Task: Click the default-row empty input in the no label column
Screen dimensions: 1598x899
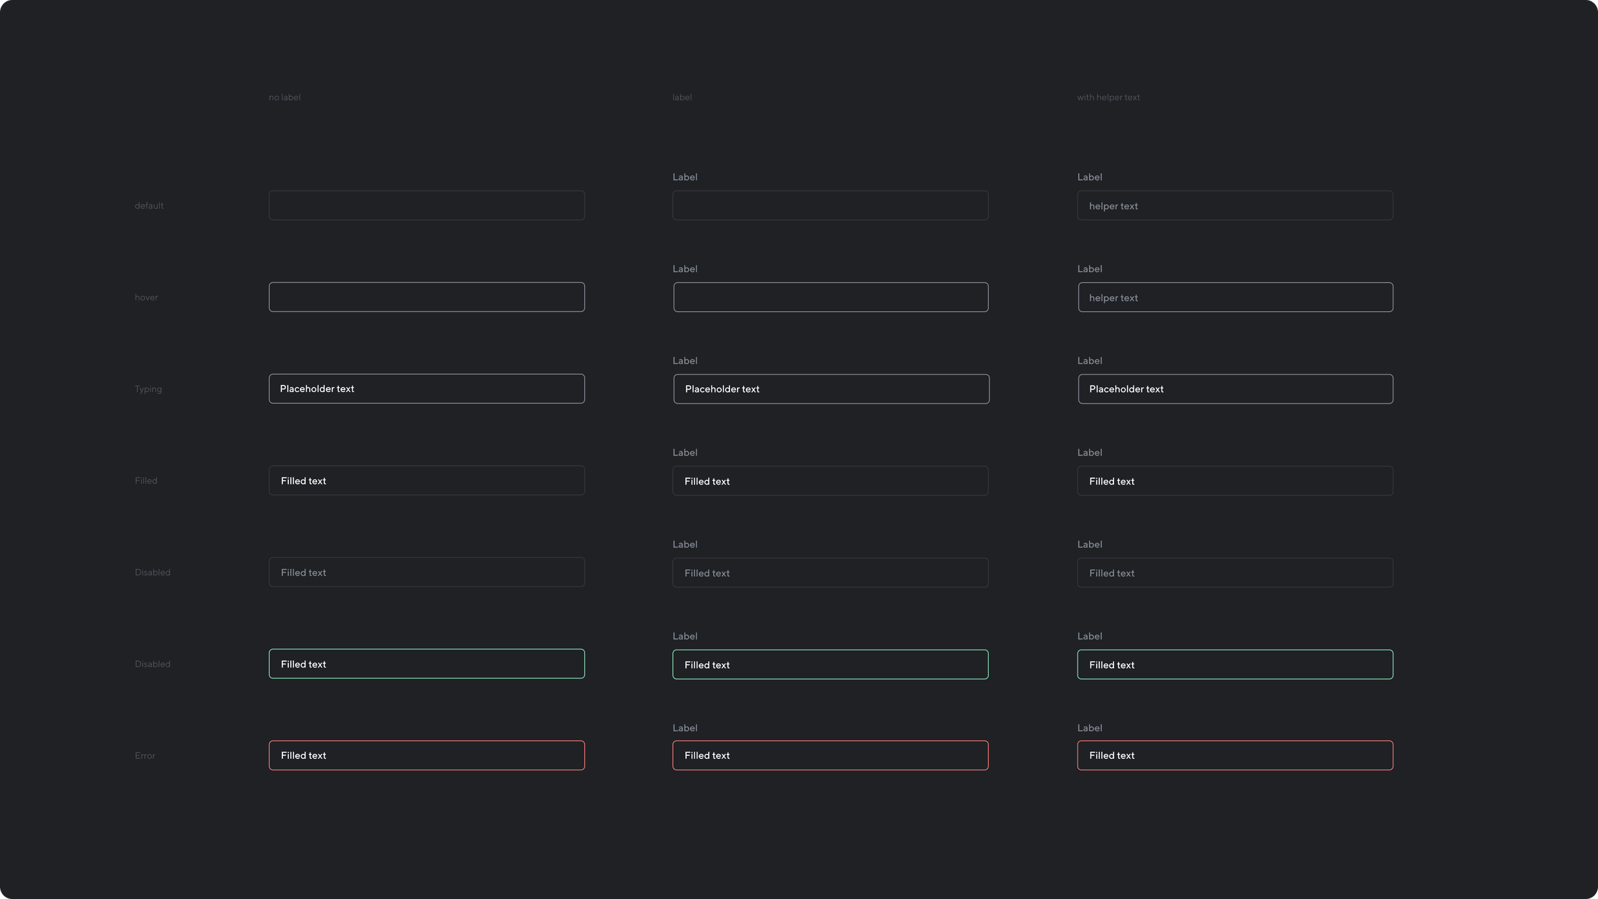Action: click(426, 205)
